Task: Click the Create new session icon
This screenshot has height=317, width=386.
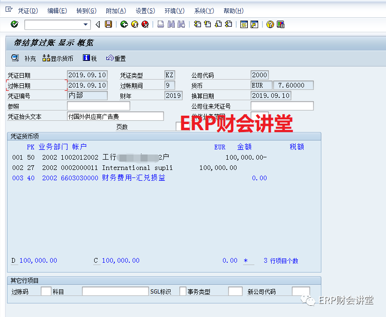Action: tap(244, 24)
